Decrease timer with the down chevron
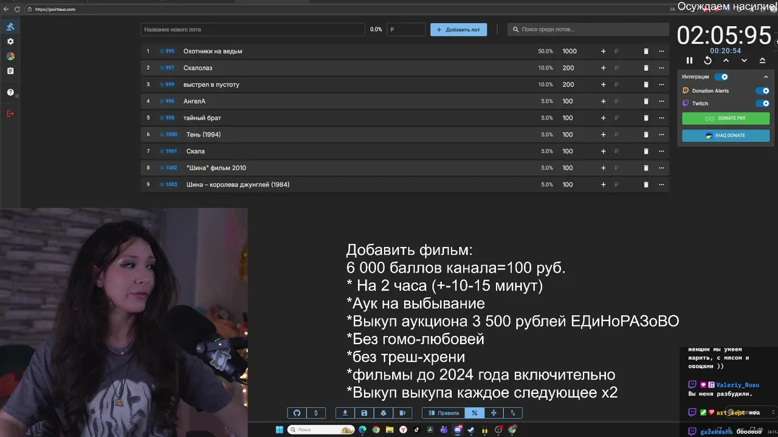 (744, 61)
